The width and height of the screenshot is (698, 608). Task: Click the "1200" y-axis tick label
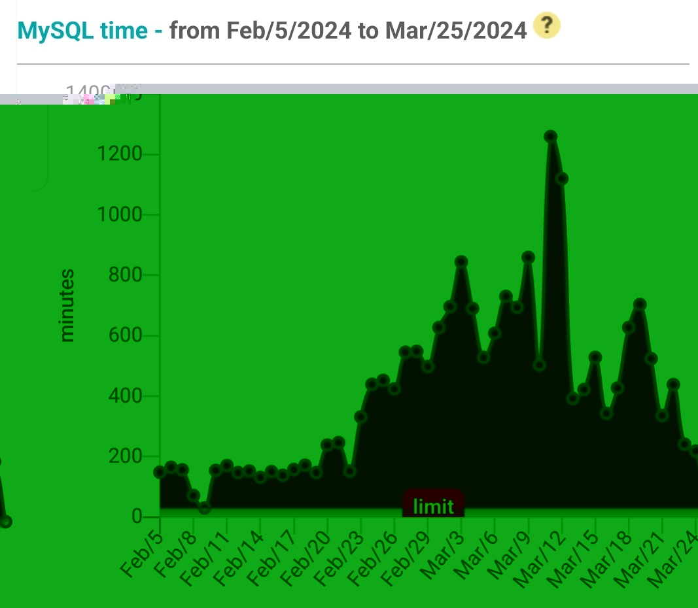(x=119, y=154)
